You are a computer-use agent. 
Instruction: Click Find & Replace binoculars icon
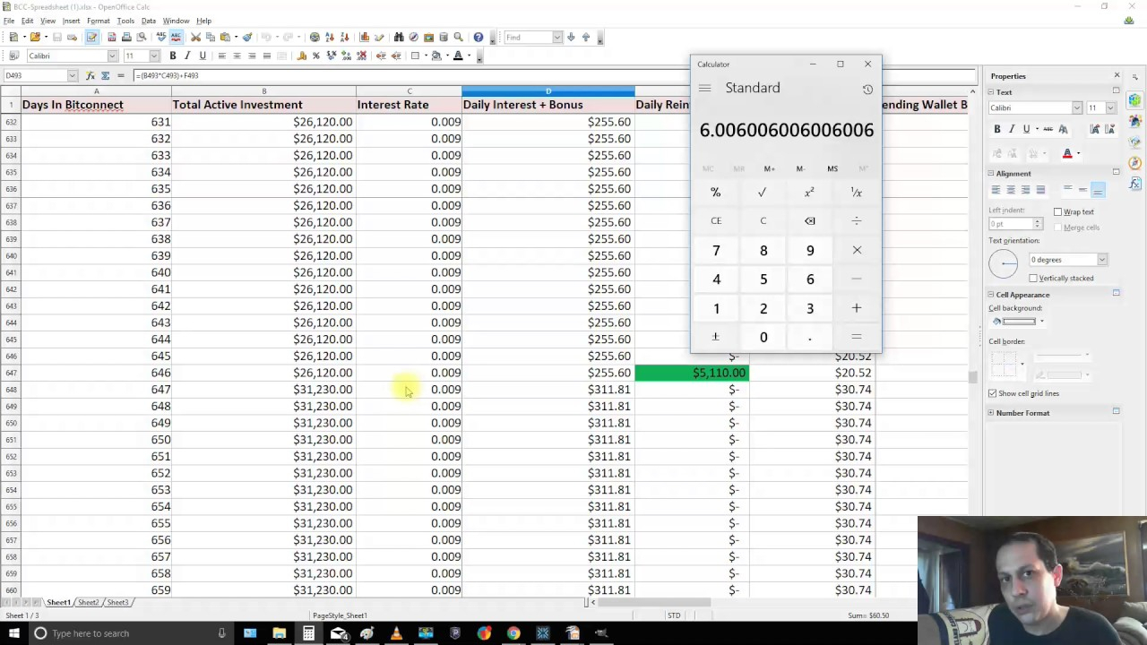pyautogui.click(x=399, y=38)
